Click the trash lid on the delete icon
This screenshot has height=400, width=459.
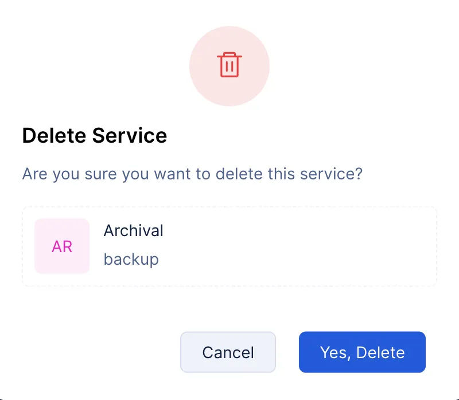coord(229,55)
